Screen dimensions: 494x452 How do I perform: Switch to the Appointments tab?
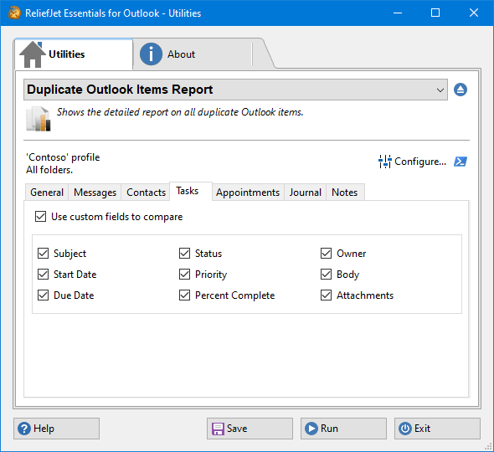point(248,193)
